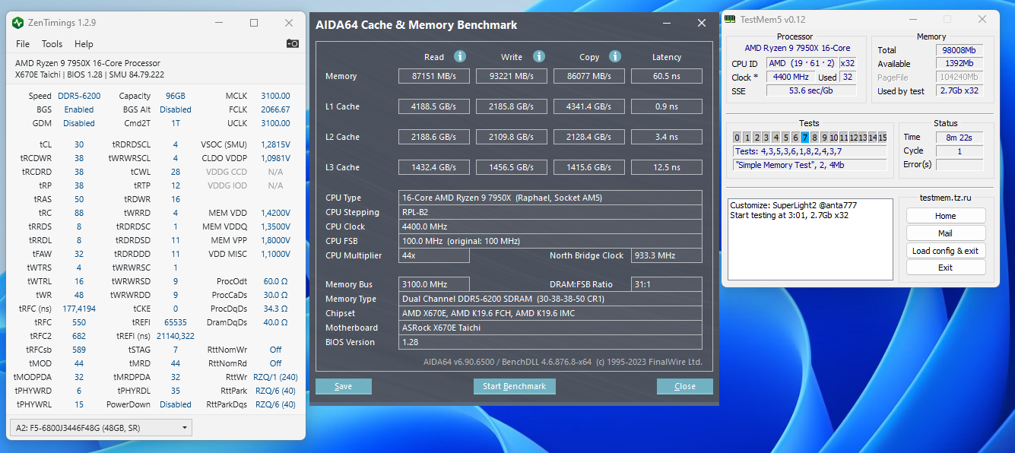Click the Cmd2T value 1T
Screen dimensions: 1015x453
pos(176,123)
